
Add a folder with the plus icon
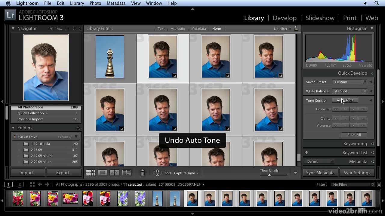click(x=78, y=128)
